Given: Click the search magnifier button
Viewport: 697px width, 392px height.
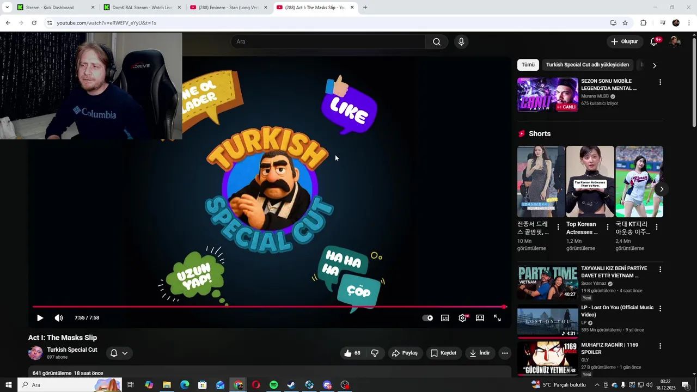Looking at the screenshot, I should 437,42.
